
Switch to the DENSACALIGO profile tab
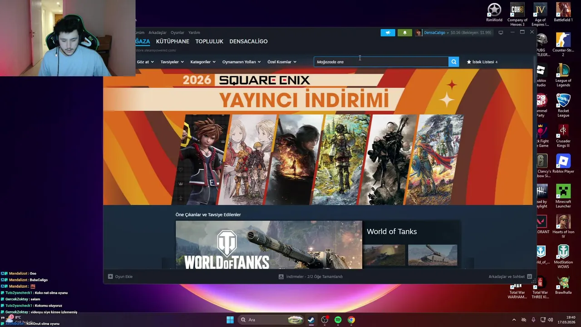(248, 41)
